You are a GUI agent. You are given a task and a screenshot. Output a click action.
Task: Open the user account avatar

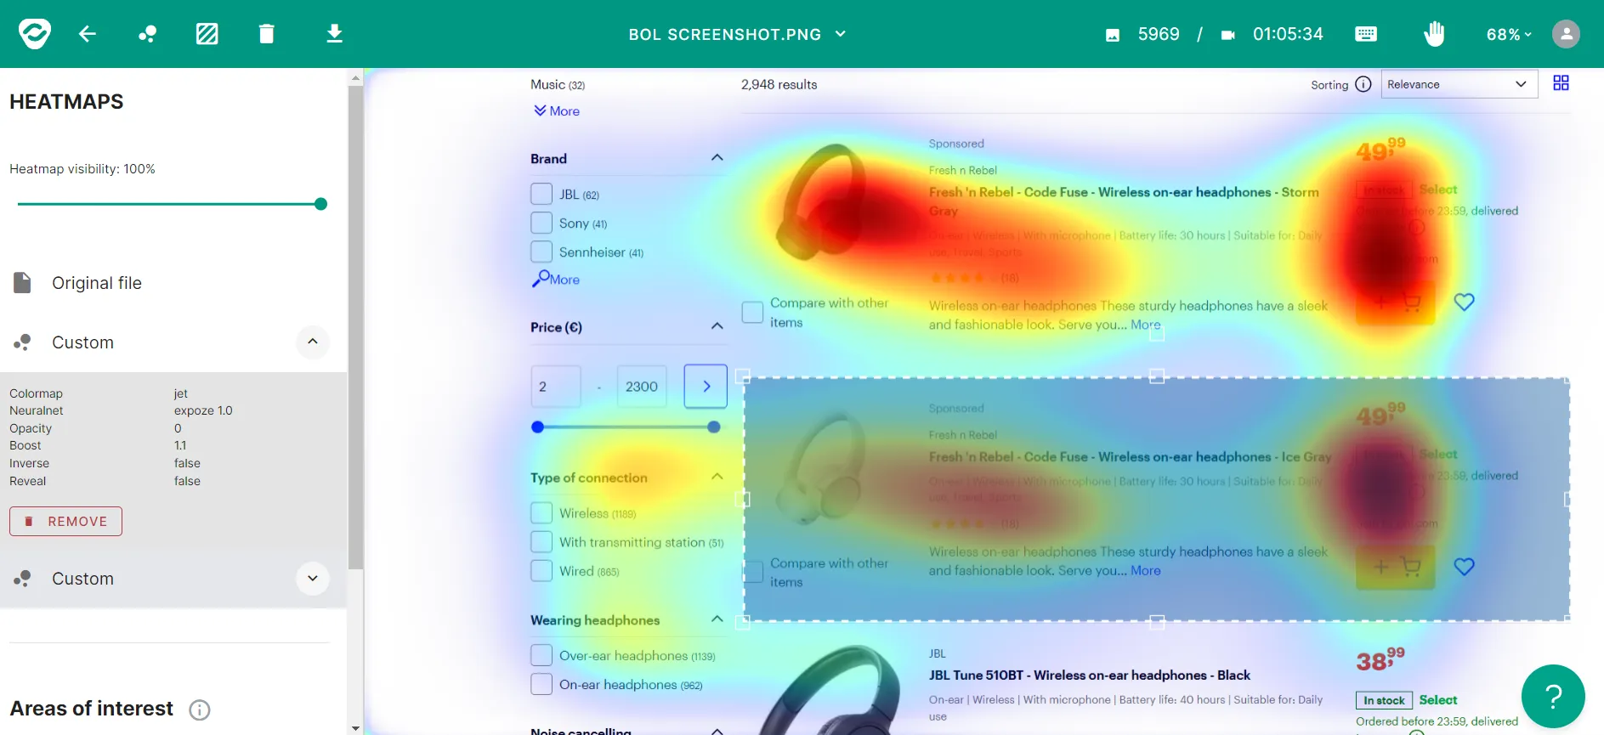1566,34
